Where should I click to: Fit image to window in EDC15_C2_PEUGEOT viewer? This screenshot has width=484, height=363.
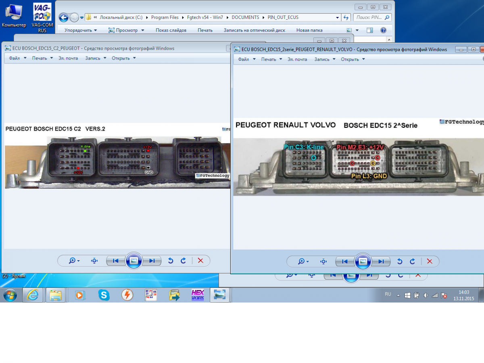pyautogui.click(x=94, y=261)
